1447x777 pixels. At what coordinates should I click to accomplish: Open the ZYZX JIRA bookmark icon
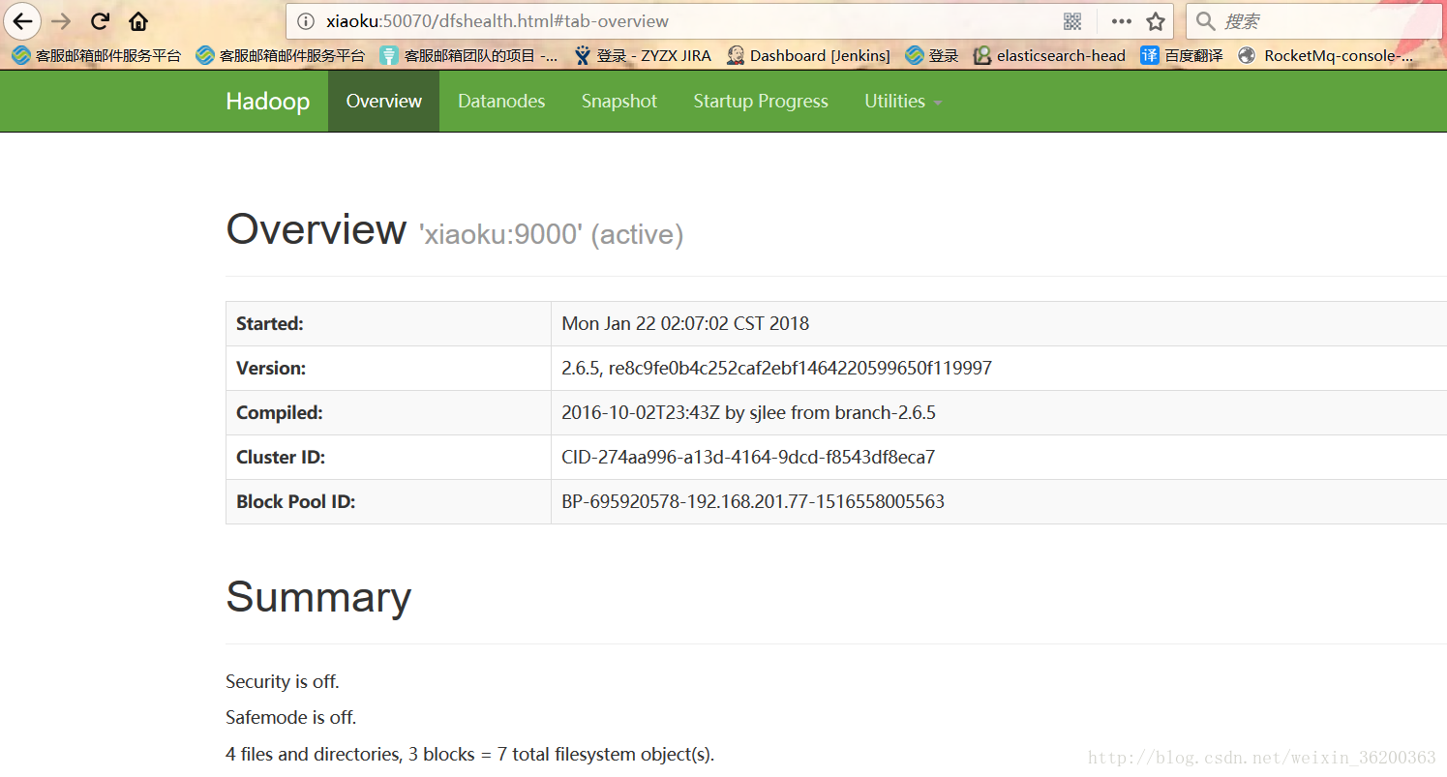point(582,55)
